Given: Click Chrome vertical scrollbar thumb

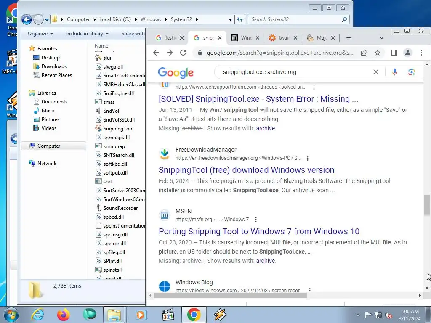Looking at the screenshot, I should coord(427,205).
